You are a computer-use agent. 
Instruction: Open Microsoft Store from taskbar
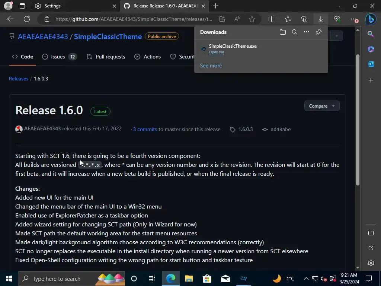[x=207, y=279]
